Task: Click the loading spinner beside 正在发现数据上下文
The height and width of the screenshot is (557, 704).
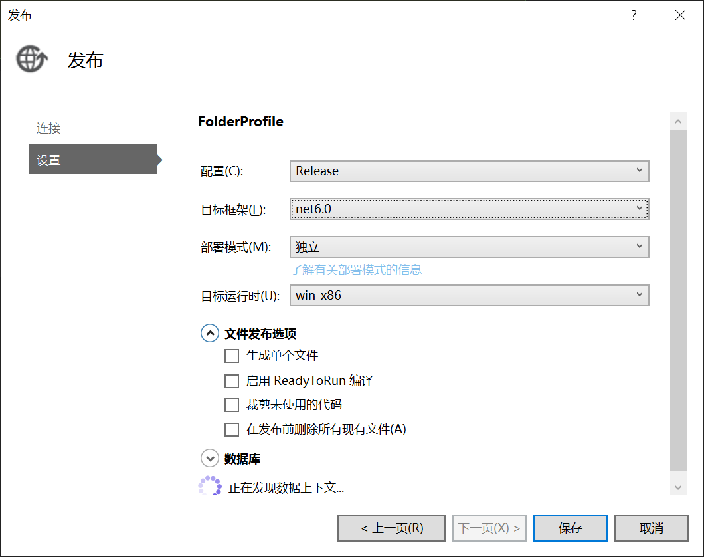Action: pos(210,487)
